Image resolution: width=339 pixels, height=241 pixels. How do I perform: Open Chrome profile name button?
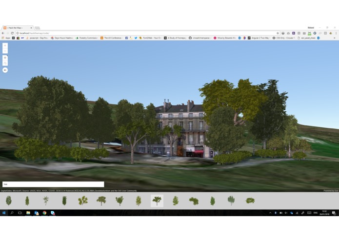(x=311, y=28)
